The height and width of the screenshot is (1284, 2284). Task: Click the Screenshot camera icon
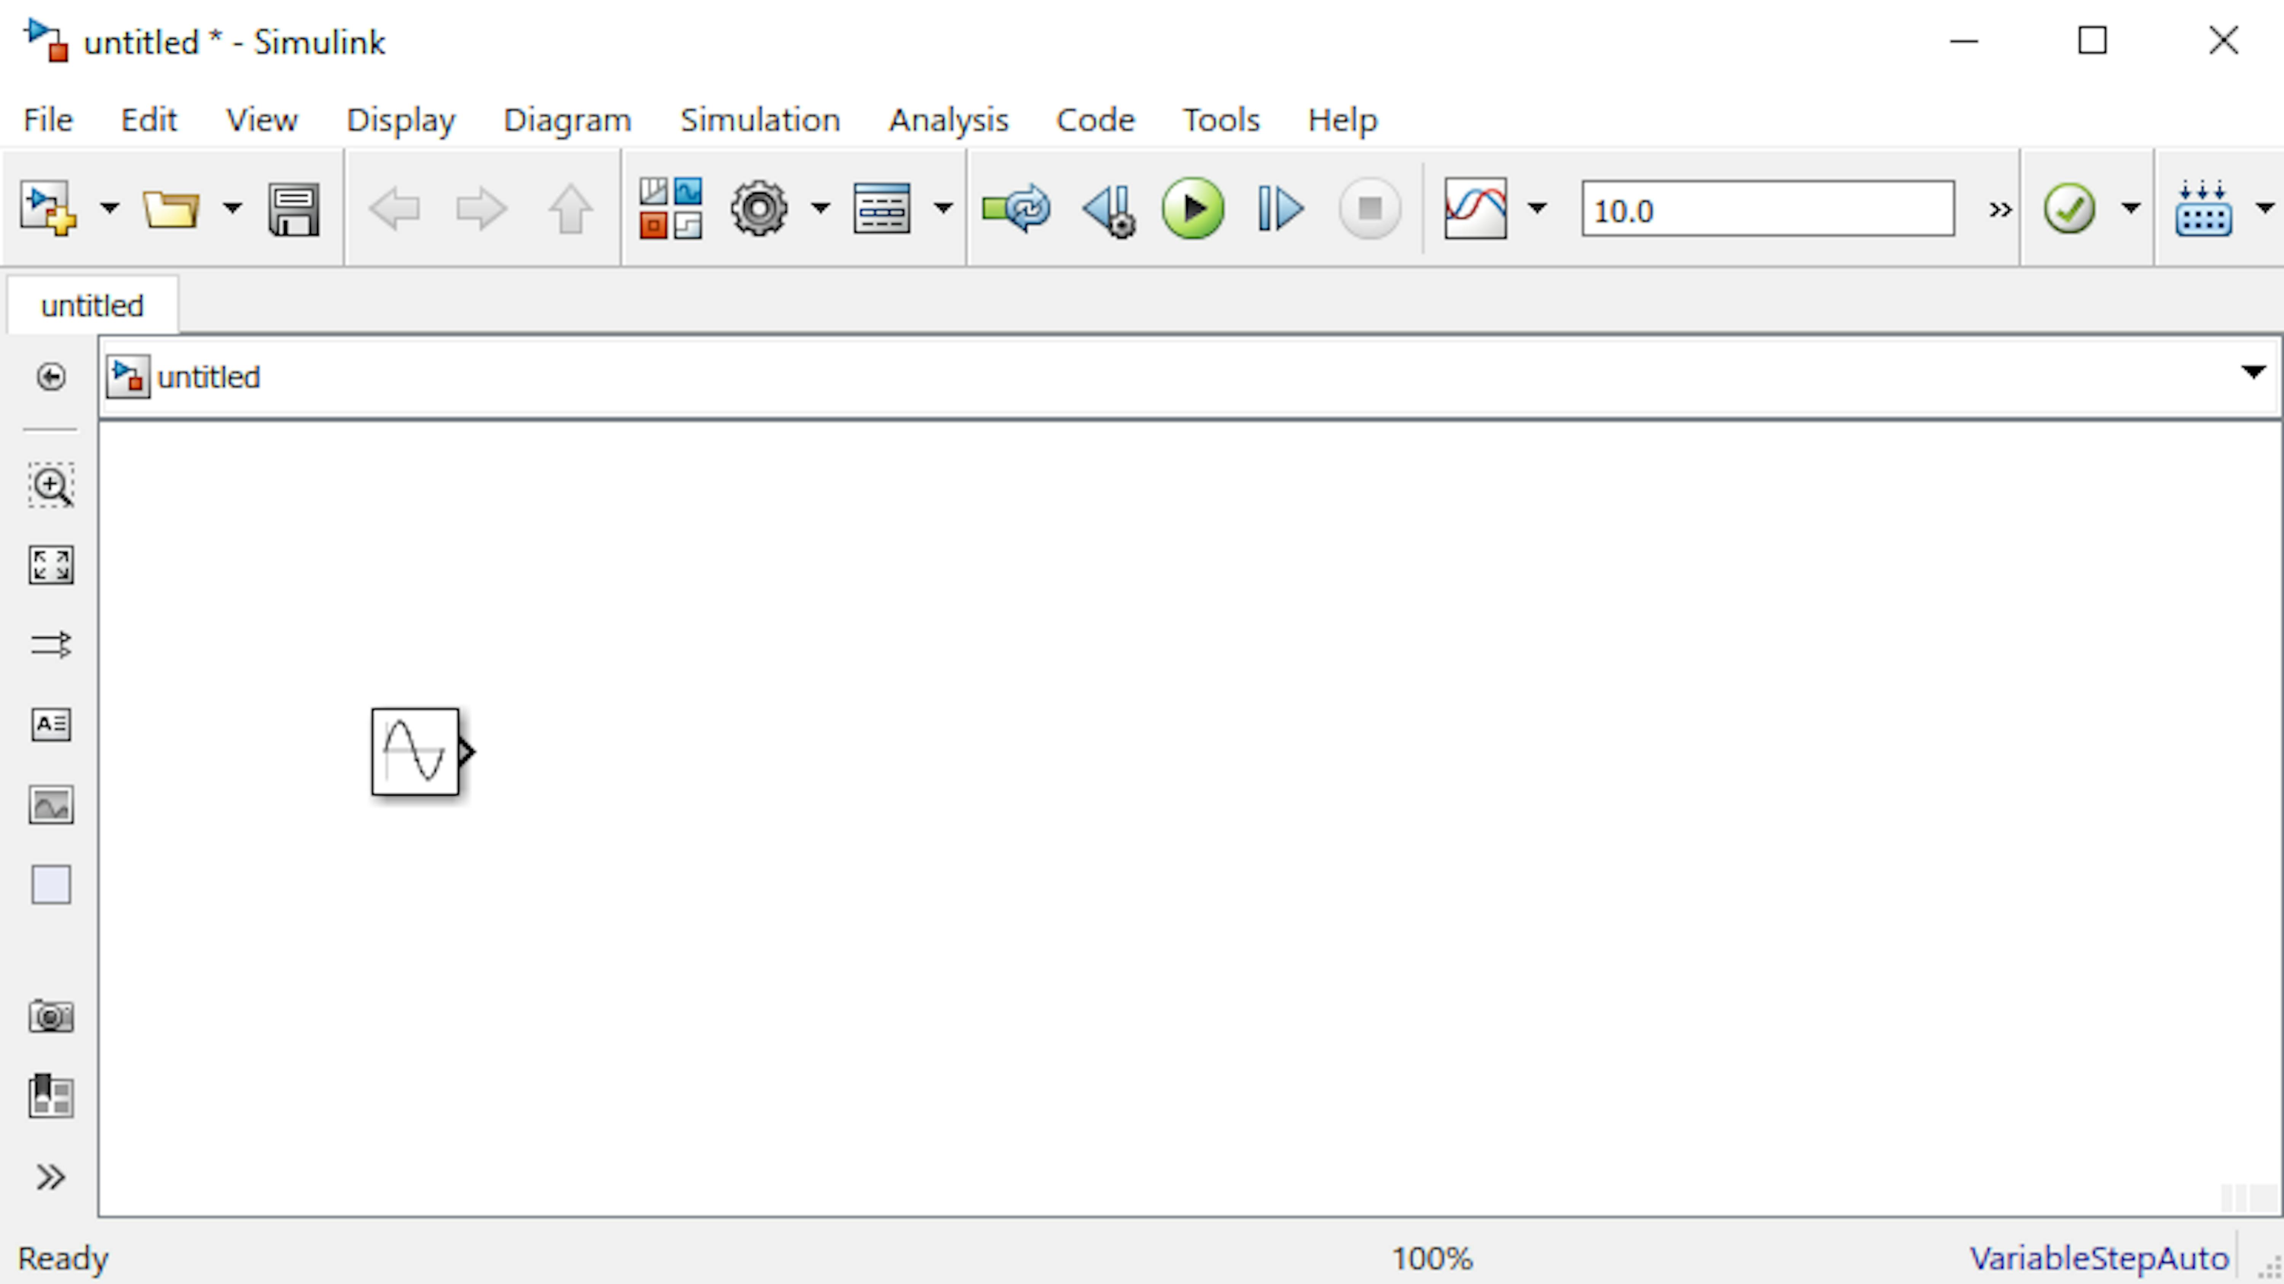[x=51, y=1017]
